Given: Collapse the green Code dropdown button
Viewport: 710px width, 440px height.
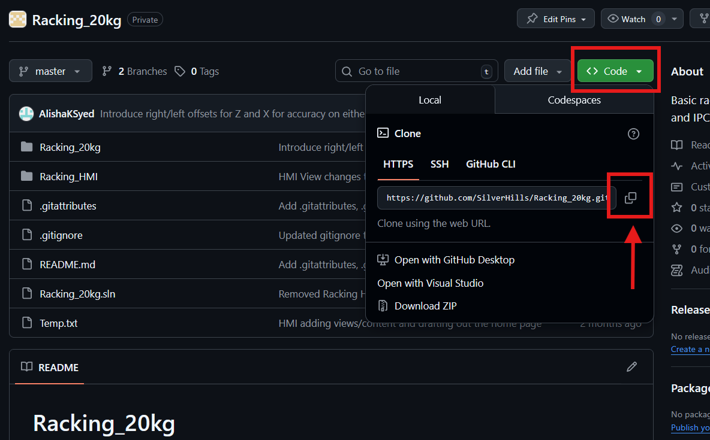Looking at the screenshot, I should pyautogui.click(x=615, y=71).
